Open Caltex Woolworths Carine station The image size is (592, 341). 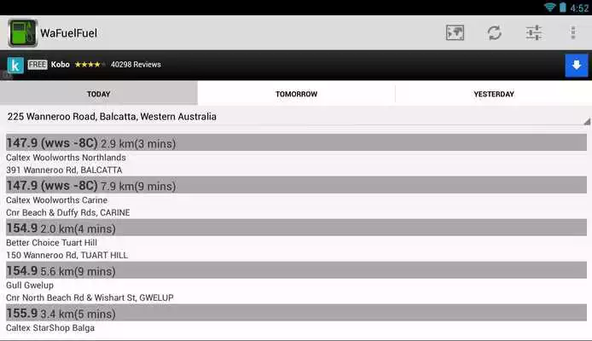tap(56, 200)
